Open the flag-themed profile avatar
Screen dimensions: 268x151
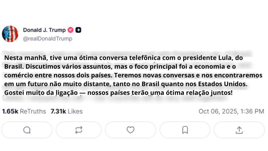pos(10,34)
